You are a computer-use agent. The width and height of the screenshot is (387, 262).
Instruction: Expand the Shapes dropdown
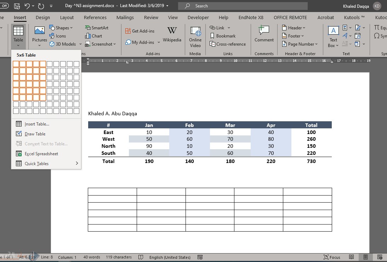click(61, 28)
